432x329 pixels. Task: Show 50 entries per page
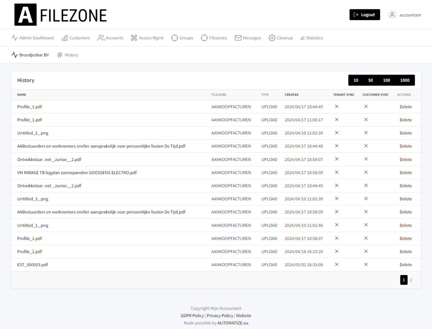click(x=370, y=80)
